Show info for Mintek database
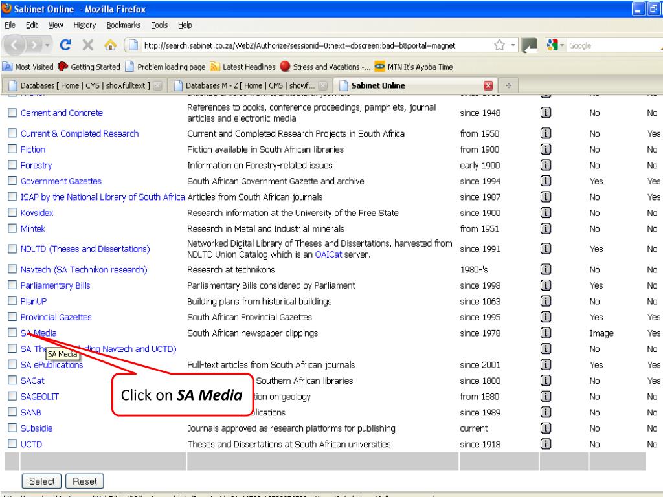The image size is (663, 497). pos(545,228)
